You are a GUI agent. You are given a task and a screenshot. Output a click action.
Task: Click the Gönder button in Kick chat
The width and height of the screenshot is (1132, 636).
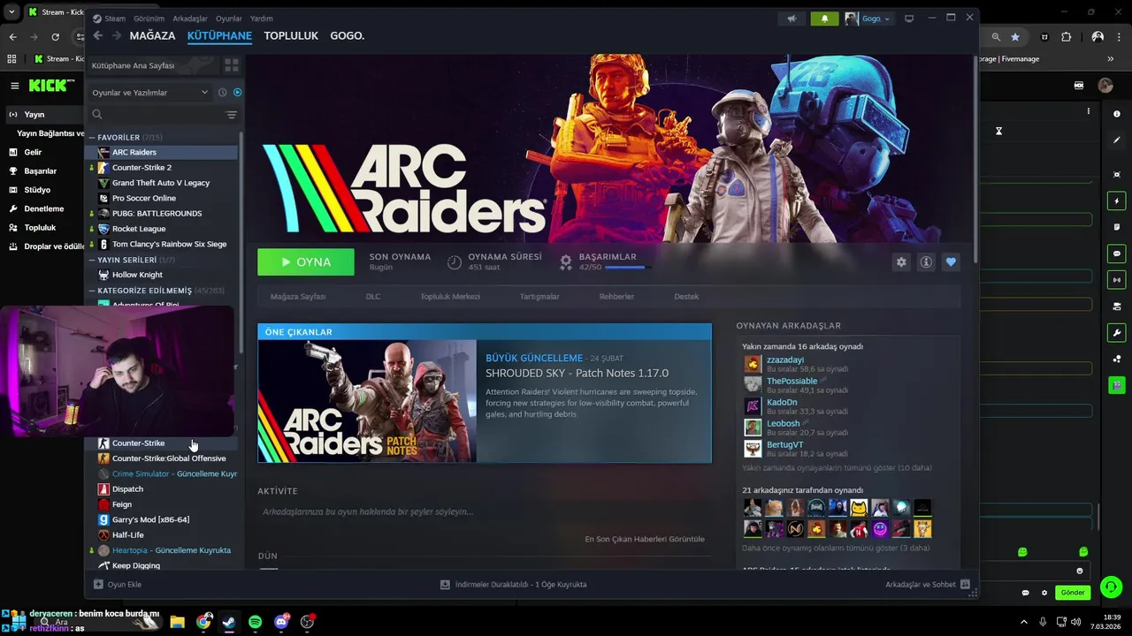pos(1073,593)
